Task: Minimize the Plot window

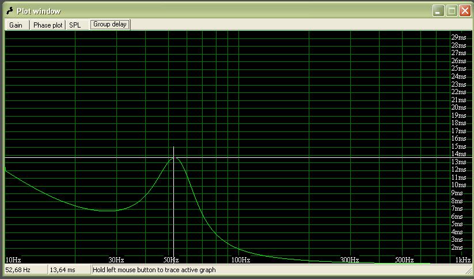Action: 438,11
